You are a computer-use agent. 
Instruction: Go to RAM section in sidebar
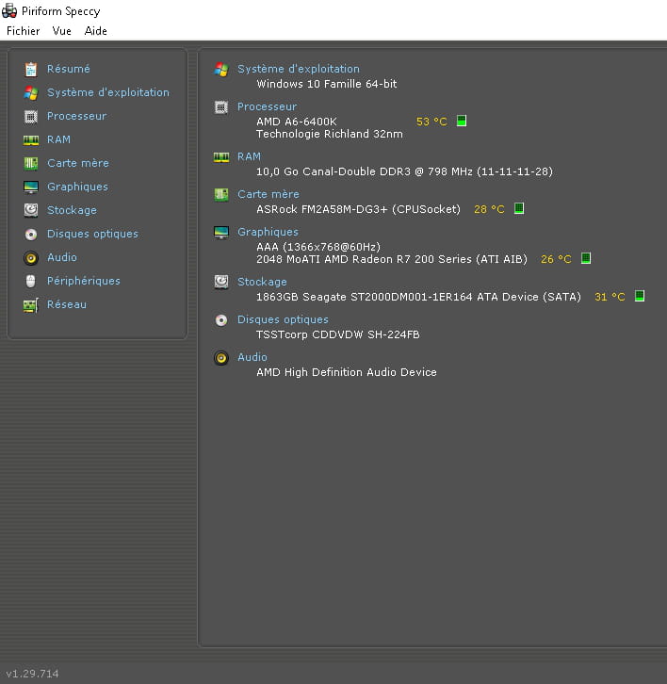pyautogui.click(x=59, y=139)
